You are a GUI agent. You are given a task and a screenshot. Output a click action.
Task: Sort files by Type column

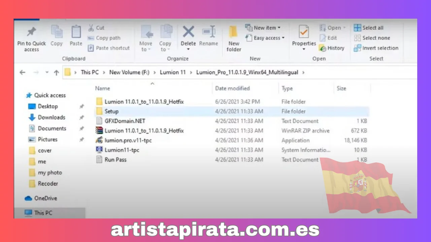pos(287,88)
